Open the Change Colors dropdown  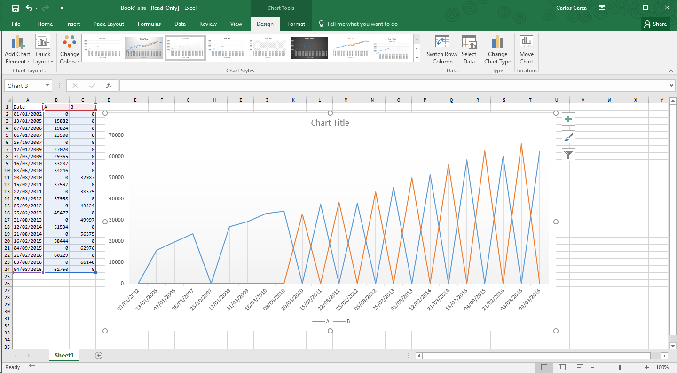coord(70,49)
